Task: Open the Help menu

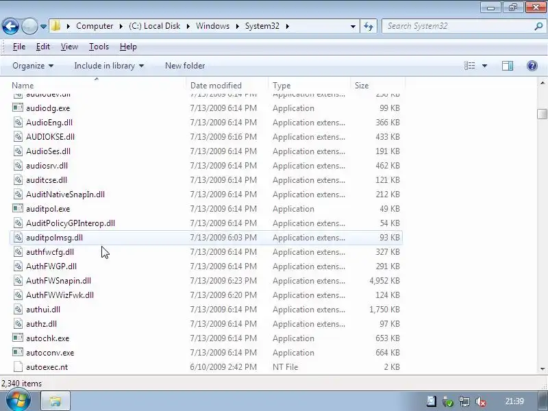Action: point(128,47)
